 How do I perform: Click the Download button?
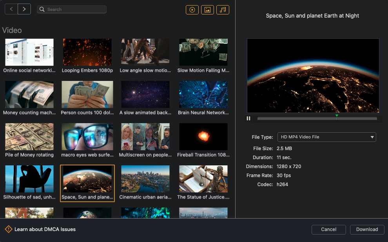point(367,229)
